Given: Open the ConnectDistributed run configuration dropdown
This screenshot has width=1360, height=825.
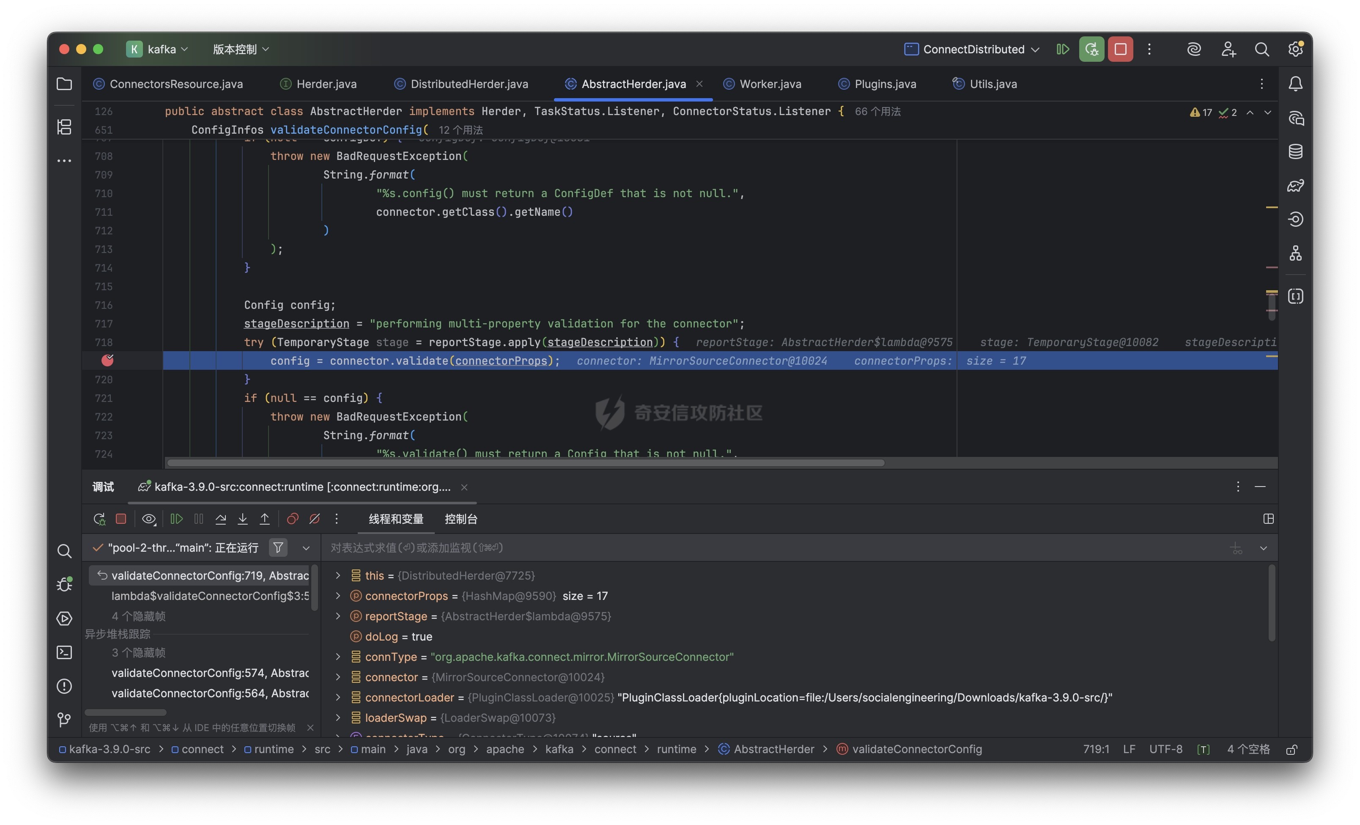Looking at the screenshot, I should click(x=972, y=49).
